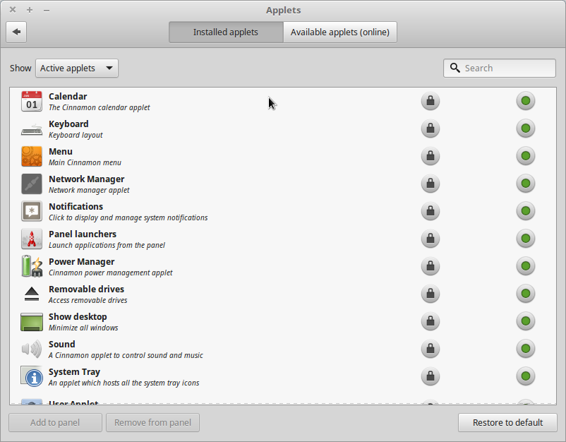The width and height of the screenshot is (566, 442).
Task: Focus the Search input field
Action: pyautogui.click(x=500, y=68)
